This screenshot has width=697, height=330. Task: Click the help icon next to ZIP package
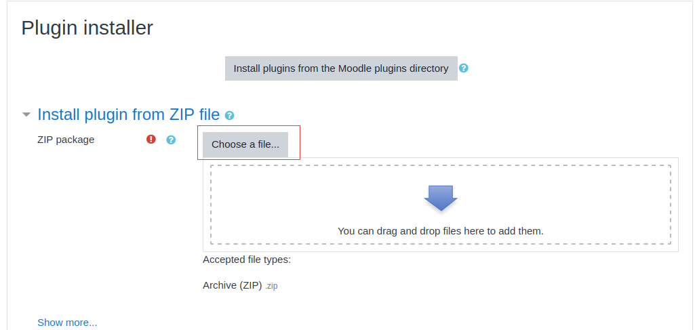click(x=171, y=140)
